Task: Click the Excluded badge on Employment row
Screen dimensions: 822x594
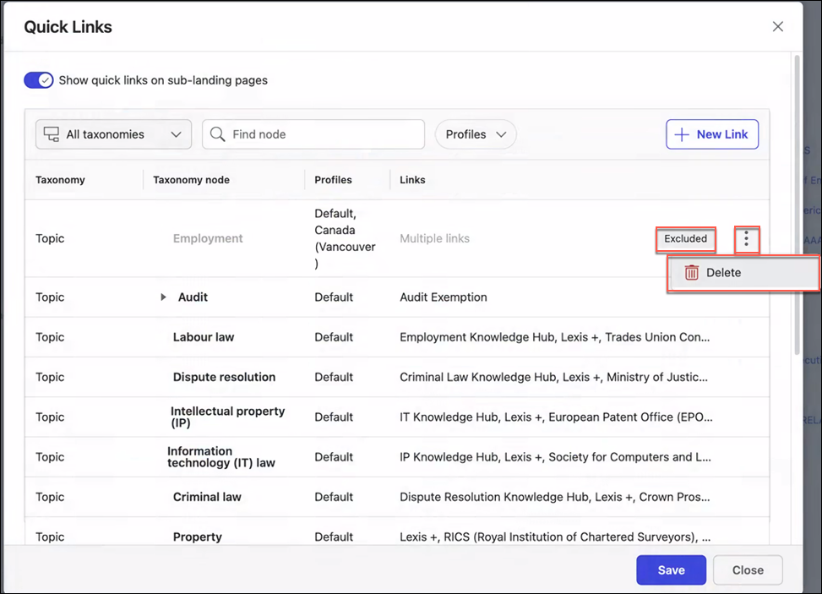Action: (x=686, y=239)
